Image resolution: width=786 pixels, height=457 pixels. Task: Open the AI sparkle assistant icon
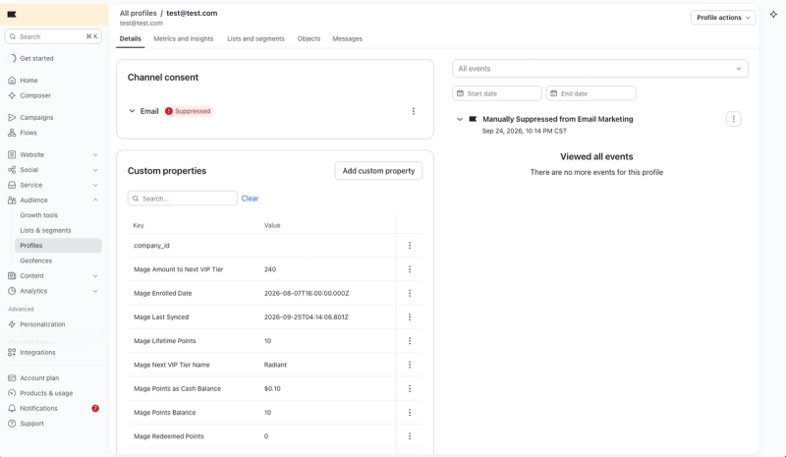773,15
